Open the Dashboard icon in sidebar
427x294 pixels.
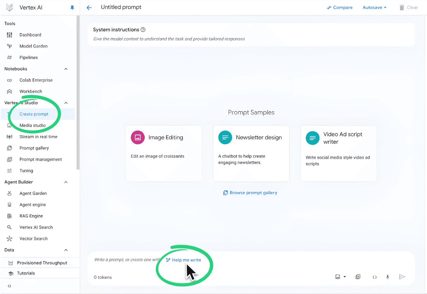(10, 35)
